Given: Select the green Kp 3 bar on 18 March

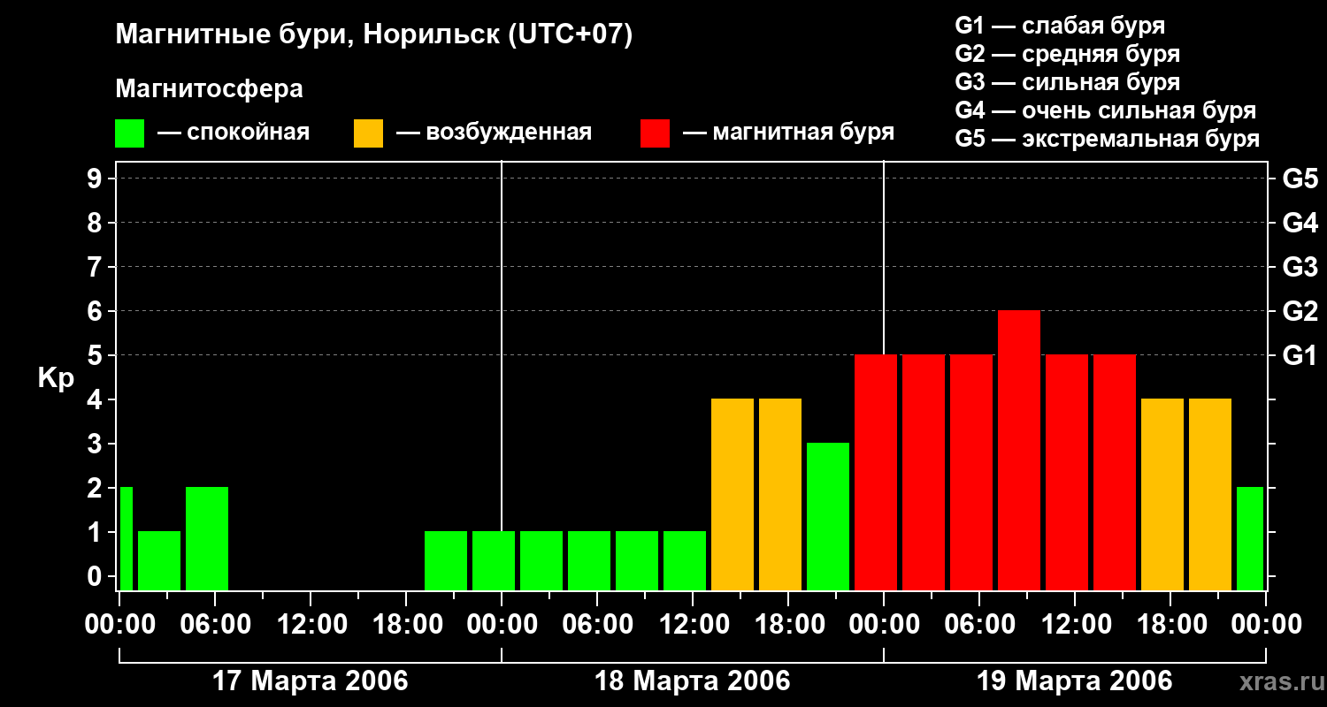Looking at the screenshot, I should click(828, 516).
